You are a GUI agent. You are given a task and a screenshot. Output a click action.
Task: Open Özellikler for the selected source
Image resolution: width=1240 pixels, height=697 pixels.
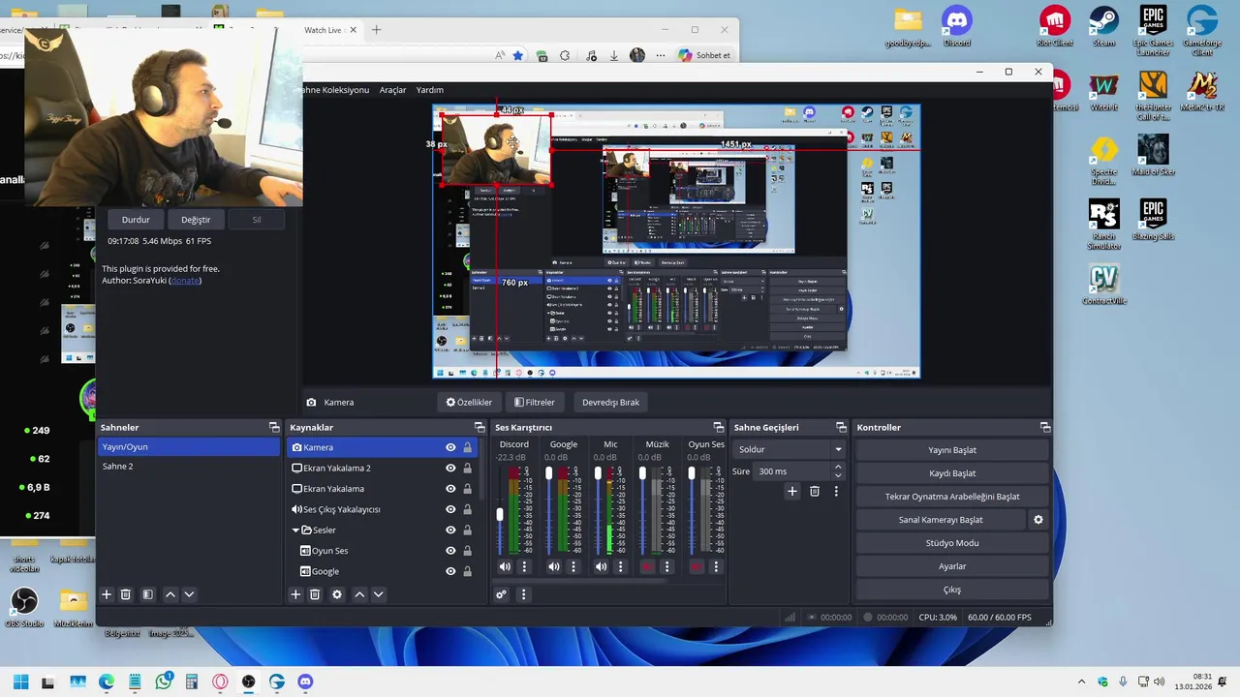click(469, 402)
